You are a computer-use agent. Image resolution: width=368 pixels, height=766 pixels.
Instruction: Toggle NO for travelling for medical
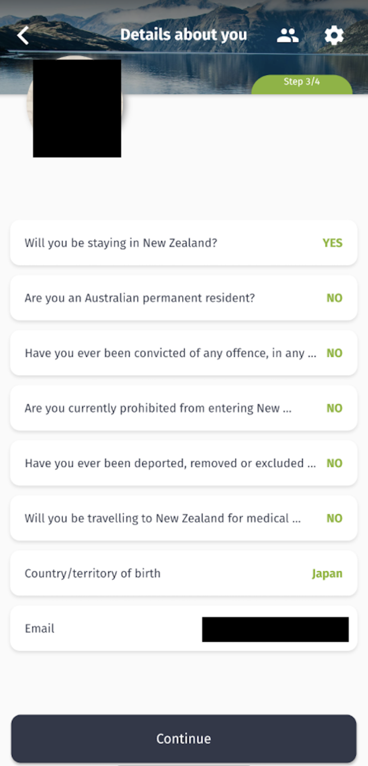tap(334, 519)
